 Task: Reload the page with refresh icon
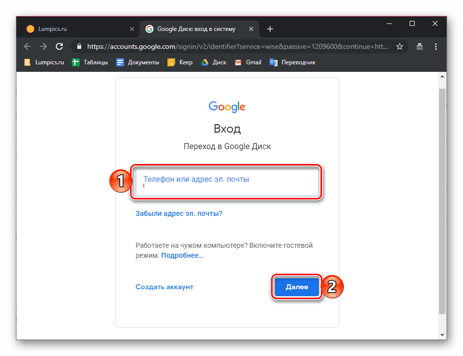[x=59, y=46]
